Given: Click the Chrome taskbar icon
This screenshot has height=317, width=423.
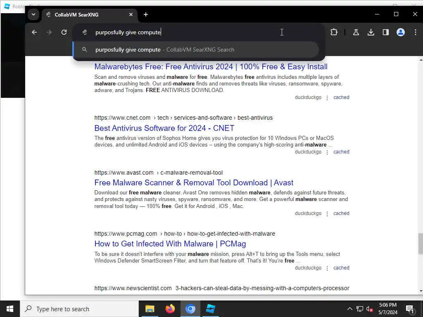Looking at the screenshot, I should (x=190, y=309).
